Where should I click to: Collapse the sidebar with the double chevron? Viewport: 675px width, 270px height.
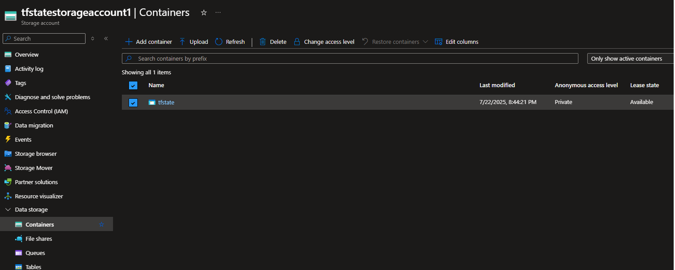(106, 39)
